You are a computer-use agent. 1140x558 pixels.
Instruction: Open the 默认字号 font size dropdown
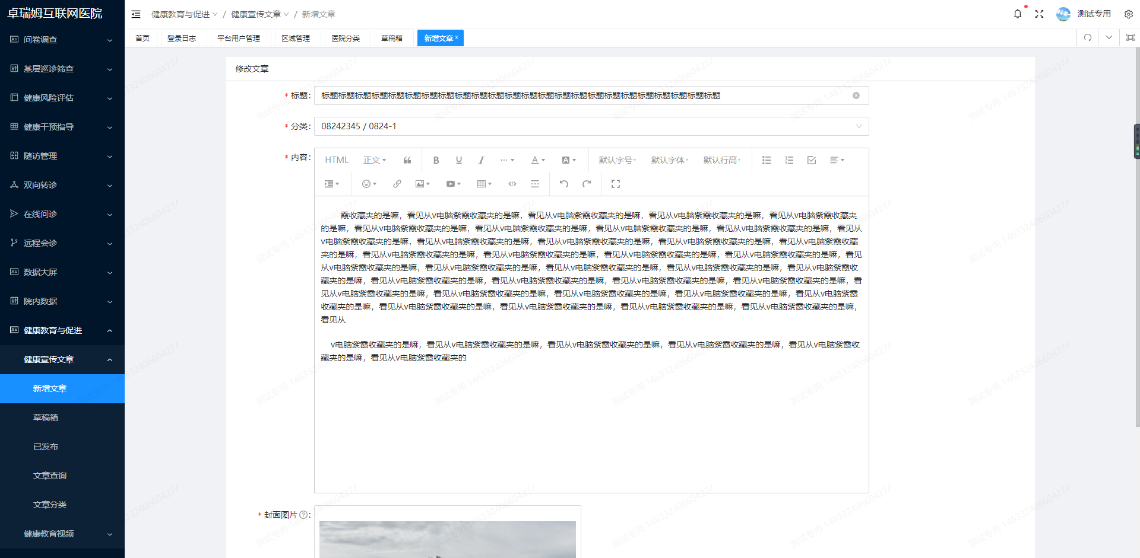pos(617,160)
